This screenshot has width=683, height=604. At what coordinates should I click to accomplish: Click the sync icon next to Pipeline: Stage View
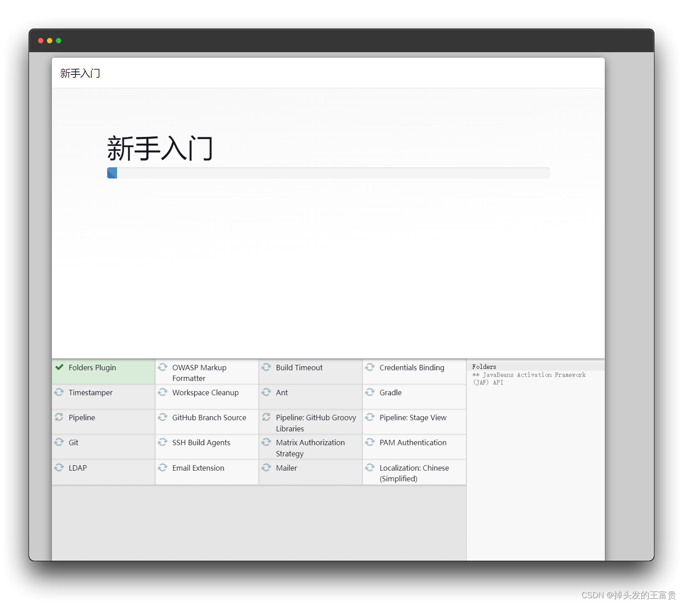(x=370, y=417)
